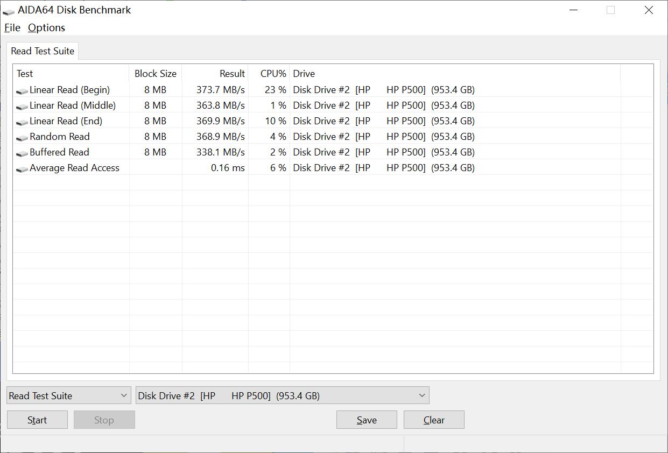
Task: Open the Options menu
Action: (46, 27)
